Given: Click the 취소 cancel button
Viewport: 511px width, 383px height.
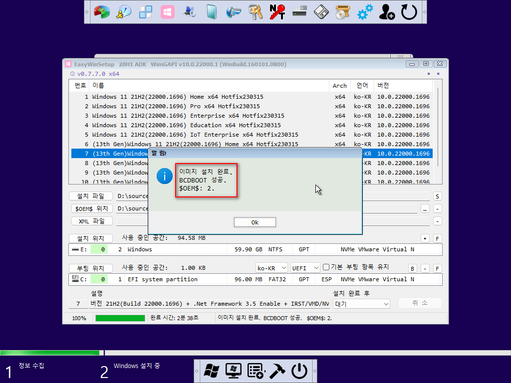Looking at the screenshot, I should 420,303.
